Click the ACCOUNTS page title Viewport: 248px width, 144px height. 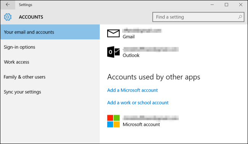[x=31, y=17]
